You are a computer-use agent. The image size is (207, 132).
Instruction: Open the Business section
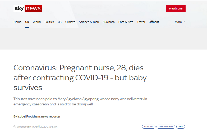[x=108, y=22]
